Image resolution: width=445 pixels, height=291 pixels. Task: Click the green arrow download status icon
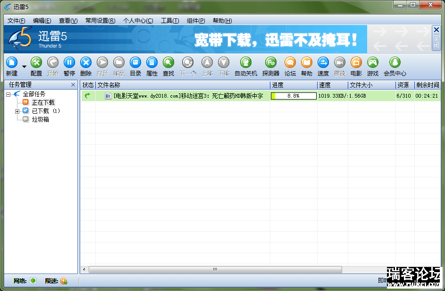88,96
